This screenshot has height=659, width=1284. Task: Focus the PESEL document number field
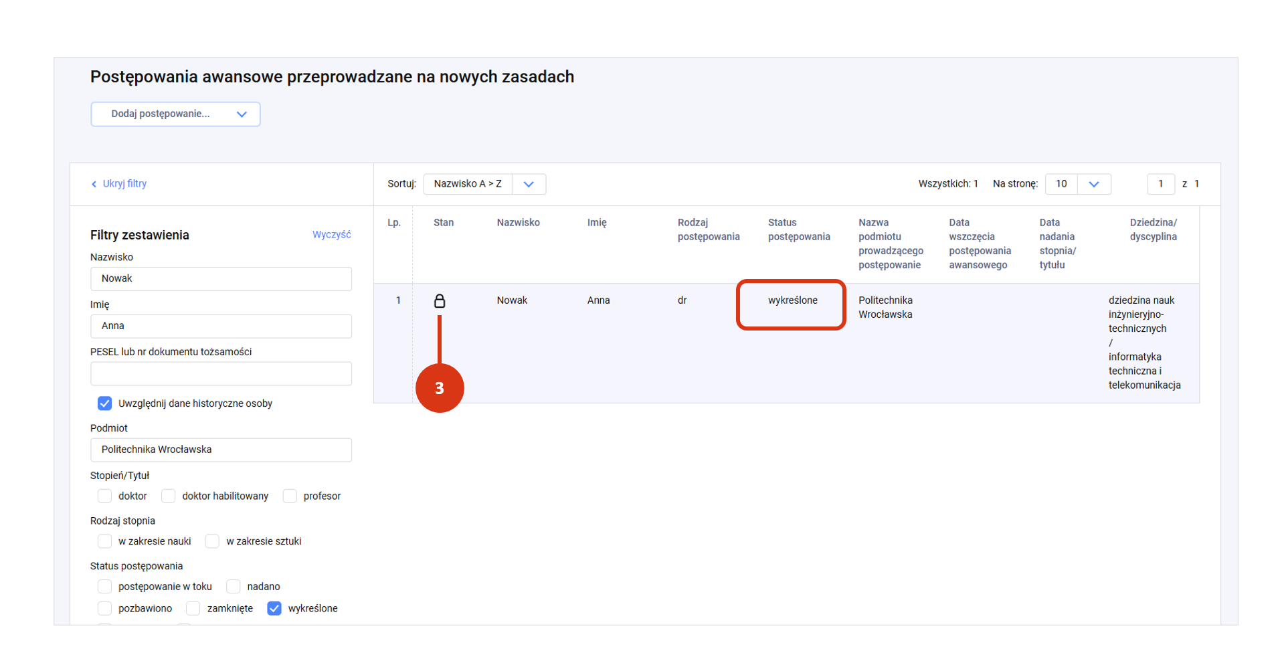coord(221,374)
